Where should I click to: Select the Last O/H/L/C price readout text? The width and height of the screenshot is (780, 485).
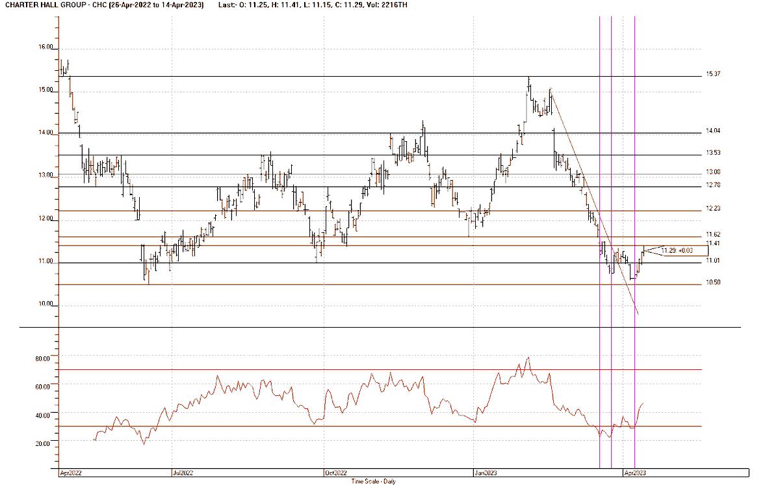pyautogui.click(x=315, y=5)
